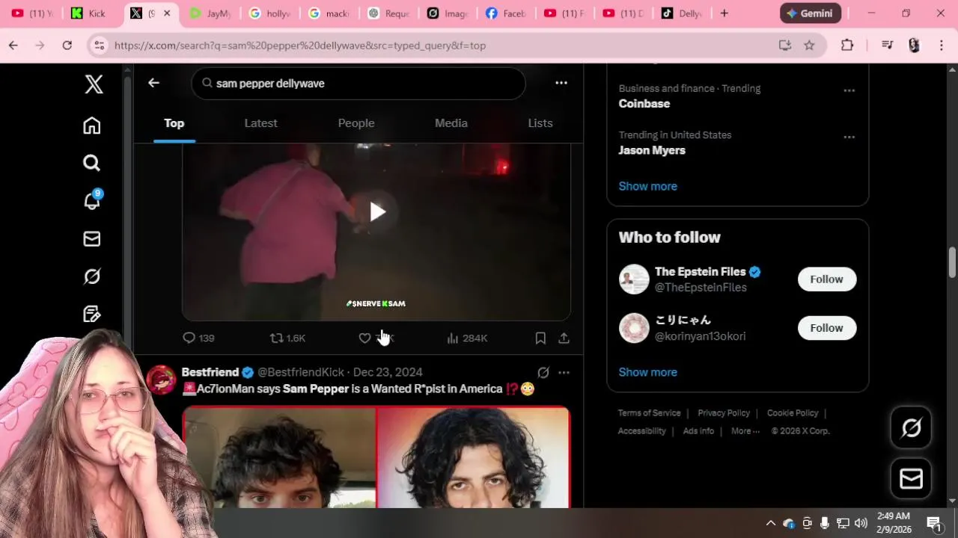Open more options on Bestfriend post
This screenshot has height=538, width=958.
click(564, 372)
